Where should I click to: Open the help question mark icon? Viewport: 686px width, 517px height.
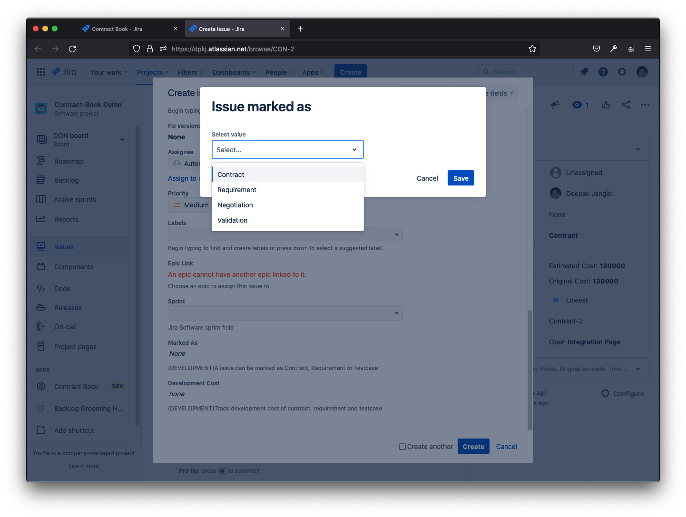603,72
